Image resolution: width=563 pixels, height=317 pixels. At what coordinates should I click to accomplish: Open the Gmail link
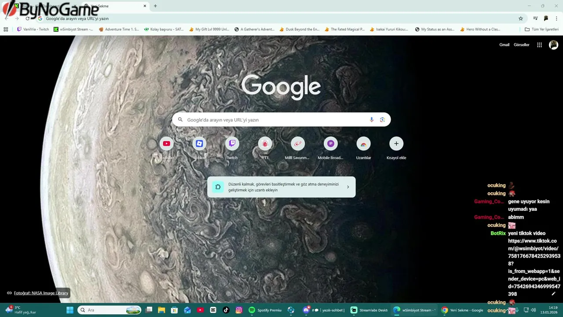(x=504, y=45)
